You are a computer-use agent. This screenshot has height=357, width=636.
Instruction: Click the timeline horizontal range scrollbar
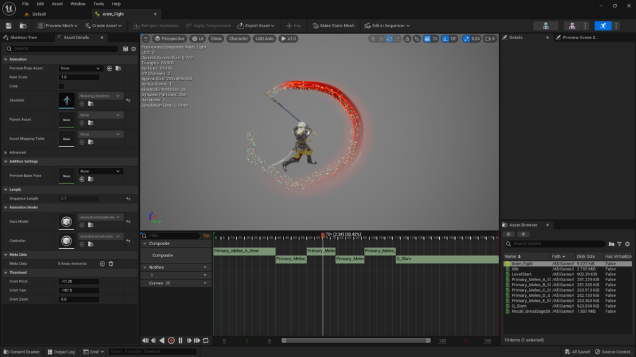356,341
